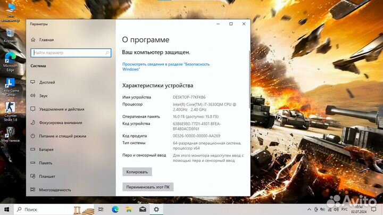Screen dimensions: 383x215
Task: Open the Windows Start menu
Action: click(x=7, y=209)
